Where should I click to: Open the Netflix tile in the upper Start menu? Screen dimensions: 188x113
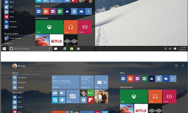click(x=57, y=40)
